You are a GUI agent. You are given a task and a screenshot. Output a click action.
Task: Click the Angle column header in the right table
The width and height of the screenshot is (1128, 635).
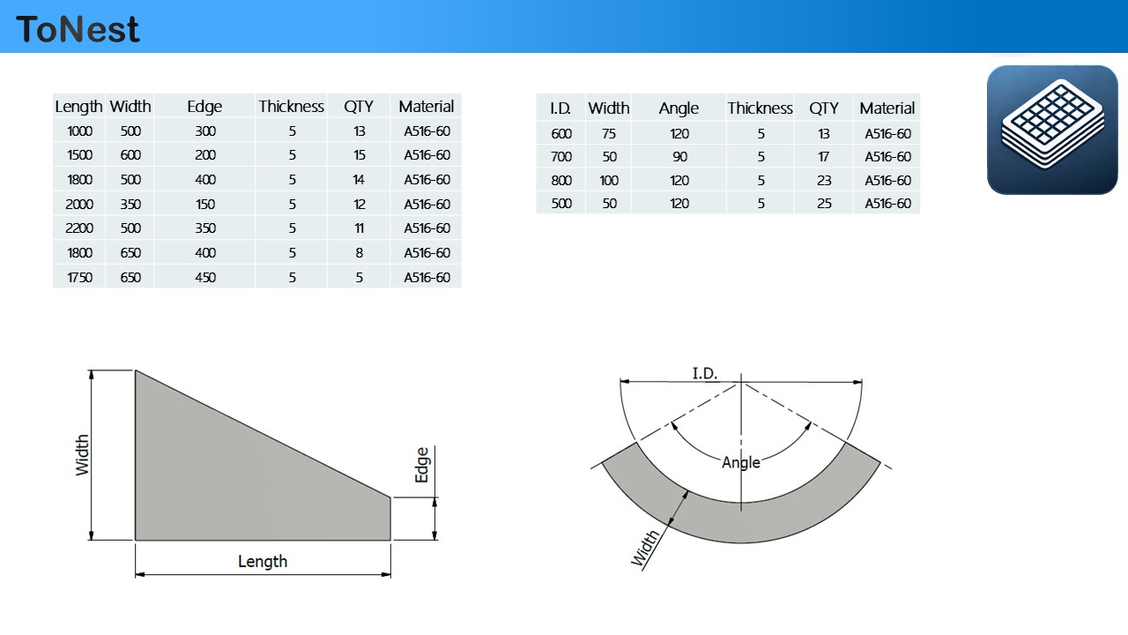679,108
